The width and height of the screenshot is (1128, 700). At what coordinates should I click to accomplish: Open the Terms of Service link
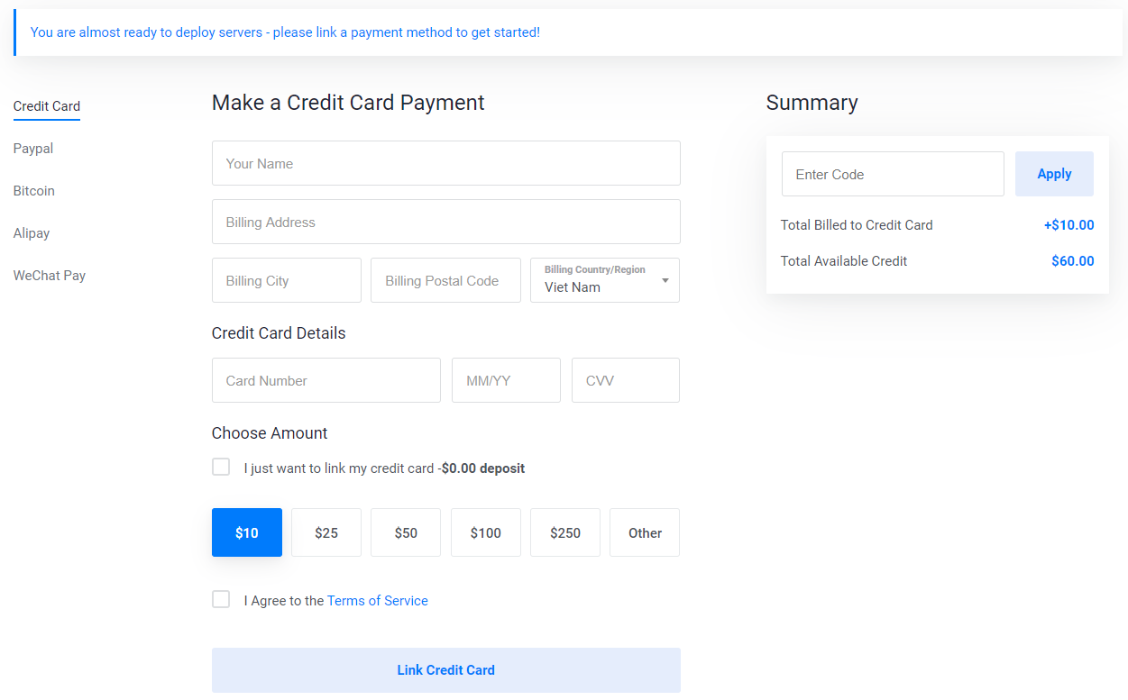point(378,601)
